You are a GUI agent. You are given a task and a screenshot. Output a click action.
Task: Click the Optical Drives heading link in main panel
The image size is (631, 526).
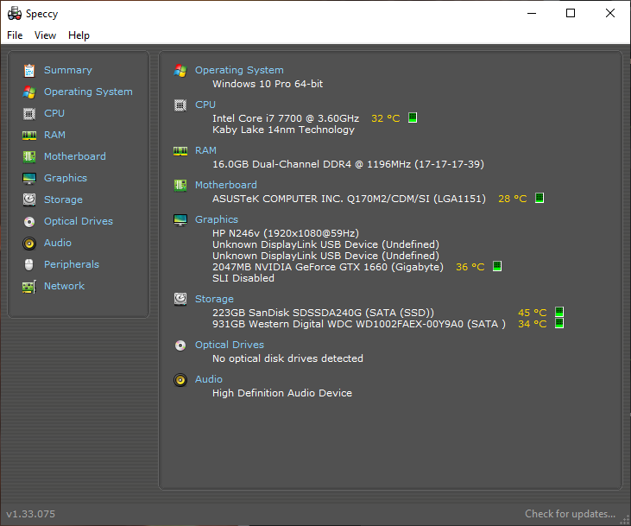pyautogui.click(x=230, y=345)
